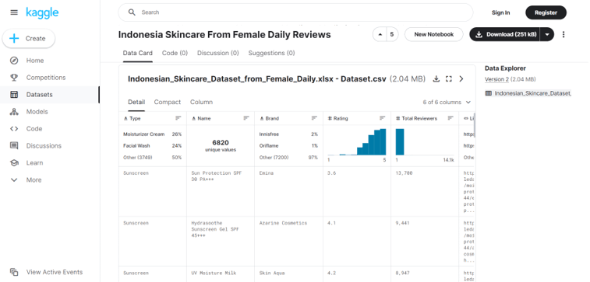Click Download (251 kB) button
The width and height of the screenshot is (590, 282).
pos(505,34)
